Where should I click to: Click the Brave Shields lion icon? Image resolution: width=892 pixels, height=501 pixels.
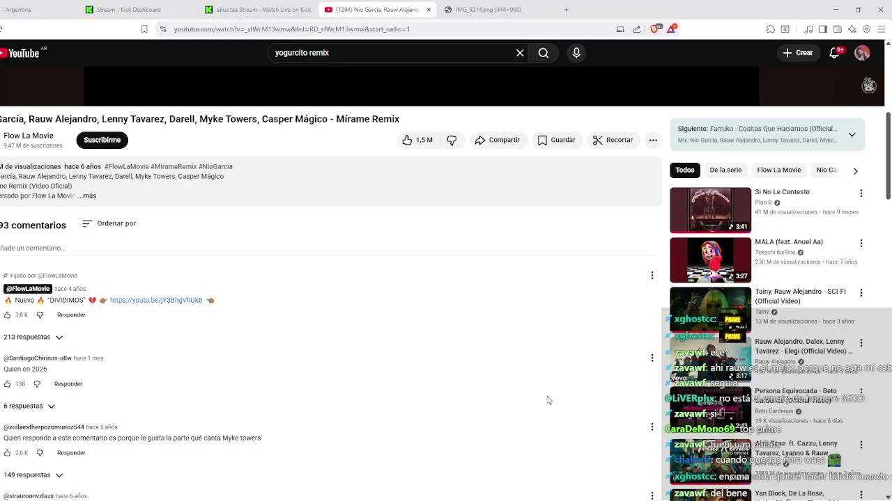tap(654, 29)
